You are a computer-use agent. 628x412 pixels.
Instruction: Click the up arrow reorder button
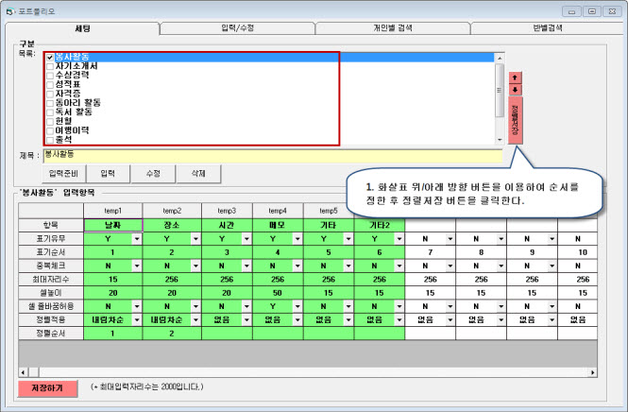click(x=515, y=76)
